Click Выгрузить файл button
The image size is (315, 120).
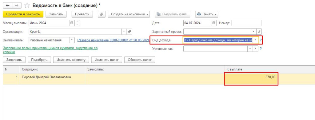[x=172, y=14]
